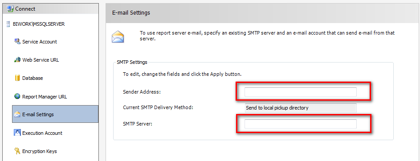This screenshot has width=420, height=161.
Task: Click the Sender Address label
Action: point(142,92)
